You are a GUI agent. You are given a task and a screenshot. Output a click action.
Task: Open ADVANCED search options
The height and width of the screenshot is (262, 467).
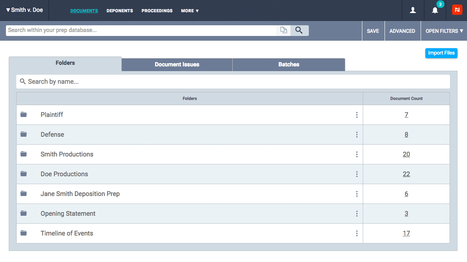pos(402,31)
